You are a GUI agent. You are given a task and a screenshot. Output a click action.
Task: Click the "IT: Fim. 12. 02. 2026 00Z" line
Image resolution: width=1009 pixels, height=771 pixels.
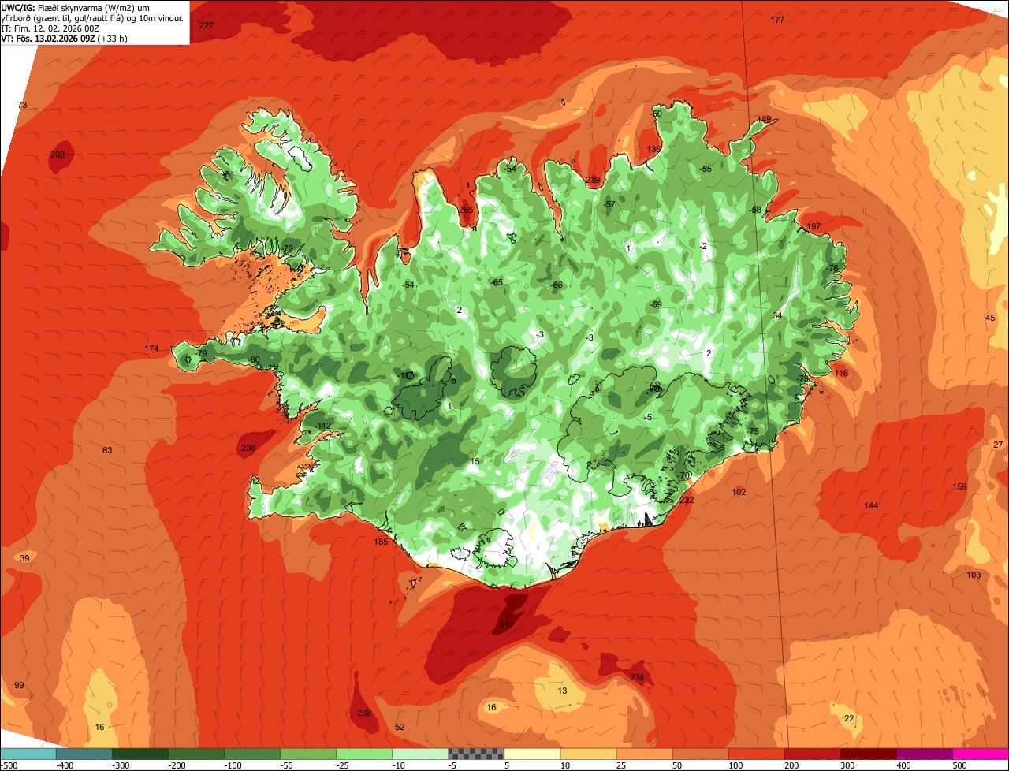[50, 28]
